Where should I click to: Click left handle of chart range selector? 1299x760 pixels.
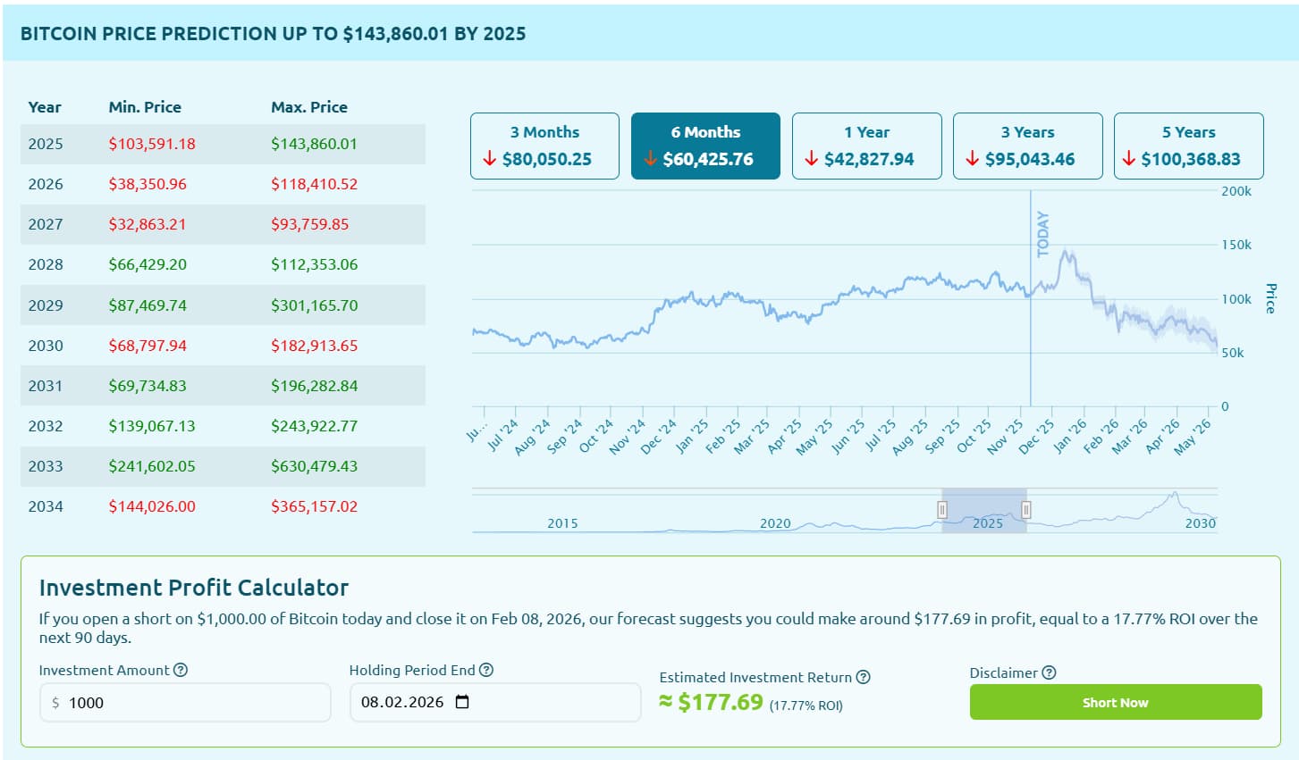pyautogui.click(x=942, y=510)
